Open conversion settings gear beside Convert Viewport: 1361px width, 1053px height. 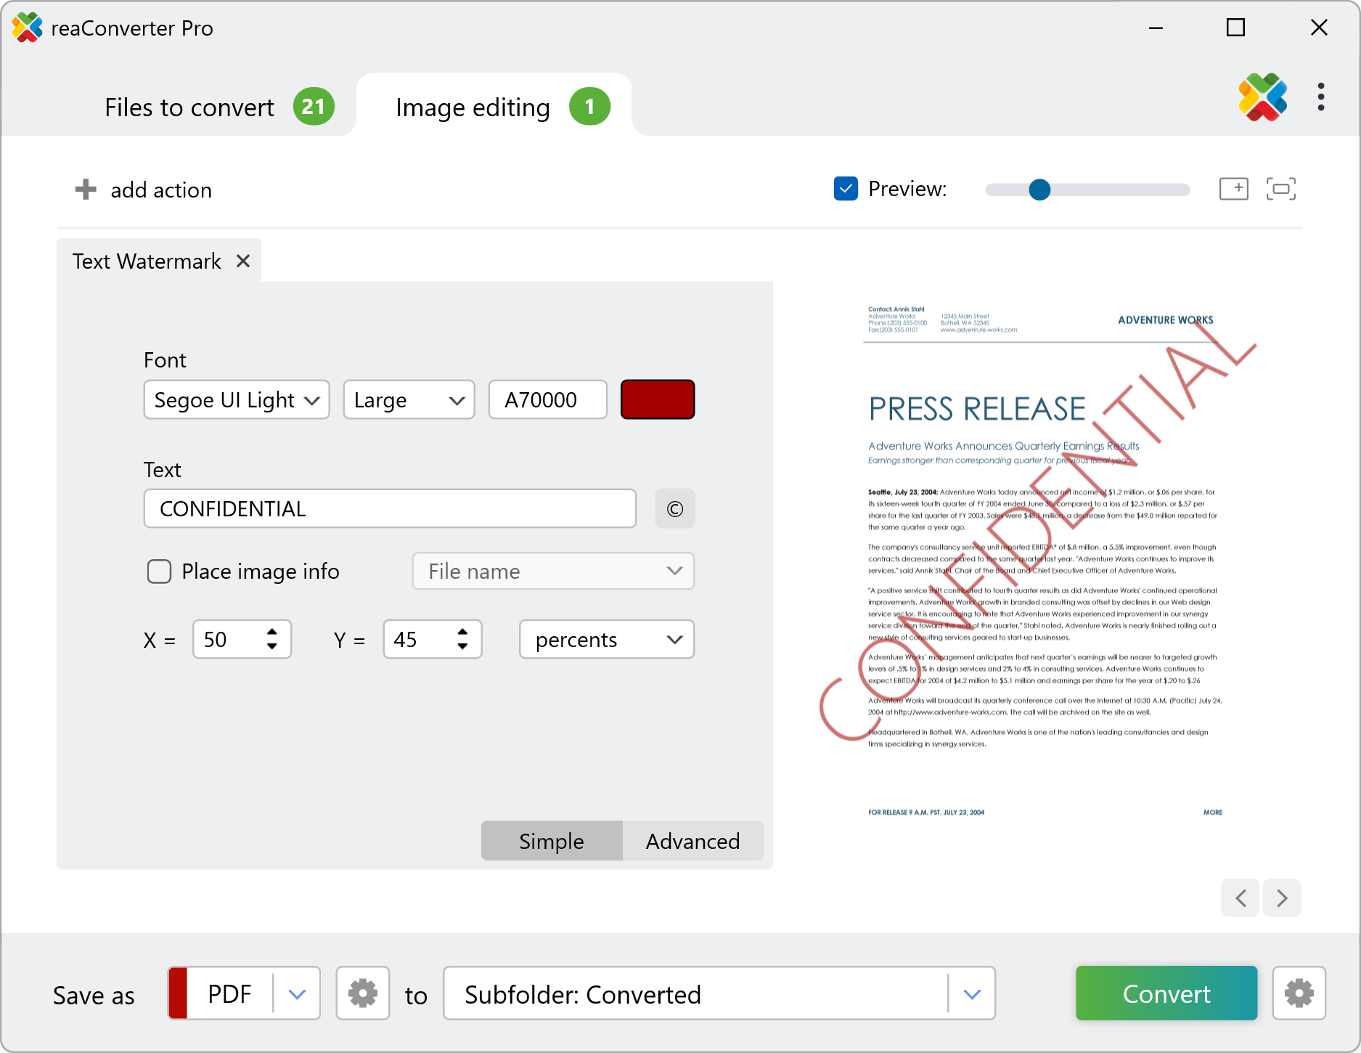[x=1299, y=993]
